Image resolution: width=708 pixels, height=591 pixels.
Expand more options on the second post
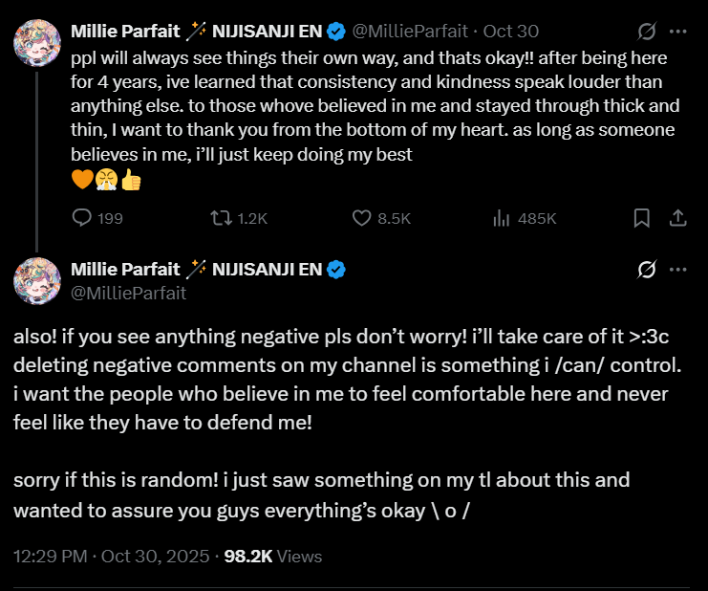tap(678, 270)
